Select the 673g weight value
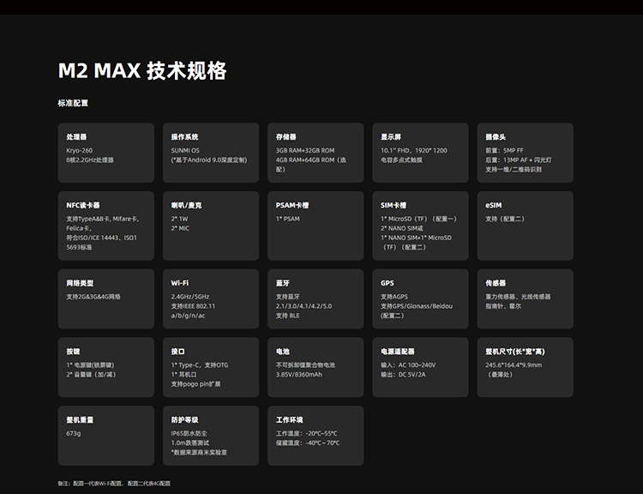 tap(74, 433)
